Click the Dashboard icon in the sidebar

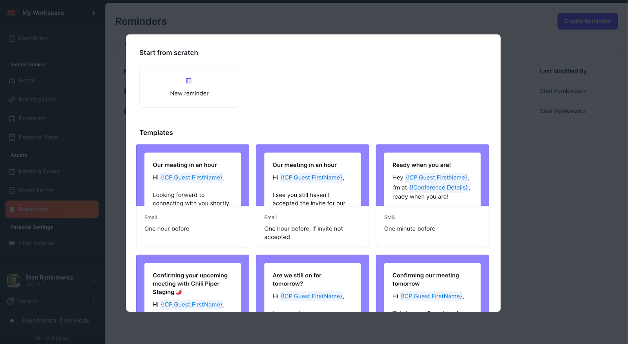click(12, 38)
